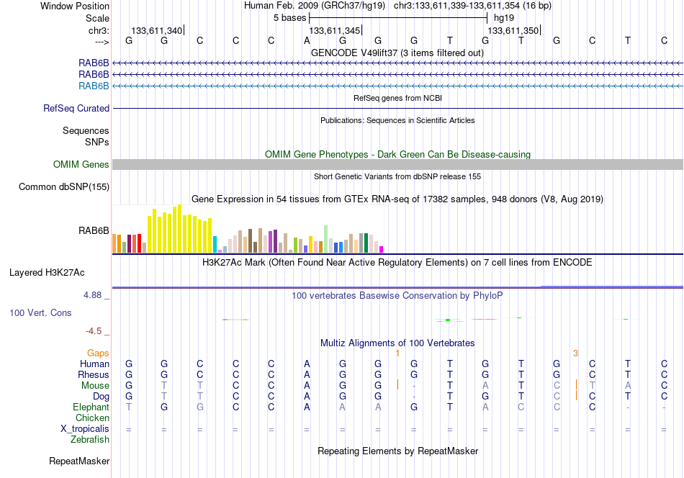Click the Zebrafish species label
This screenshot has width=684, height=478.
(x=90, y=440)
